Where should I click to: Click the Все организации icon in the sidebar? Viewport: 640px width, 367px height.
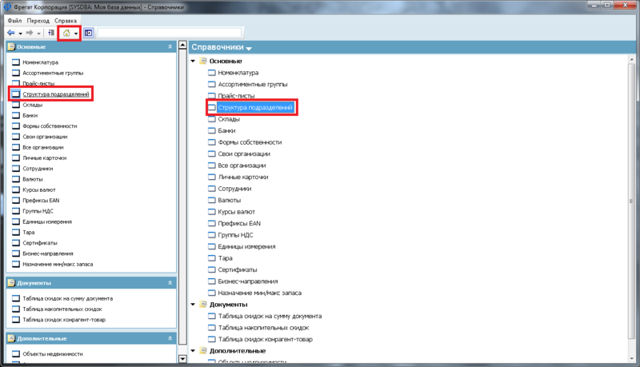pyautogui.click(x=16, y=147)
